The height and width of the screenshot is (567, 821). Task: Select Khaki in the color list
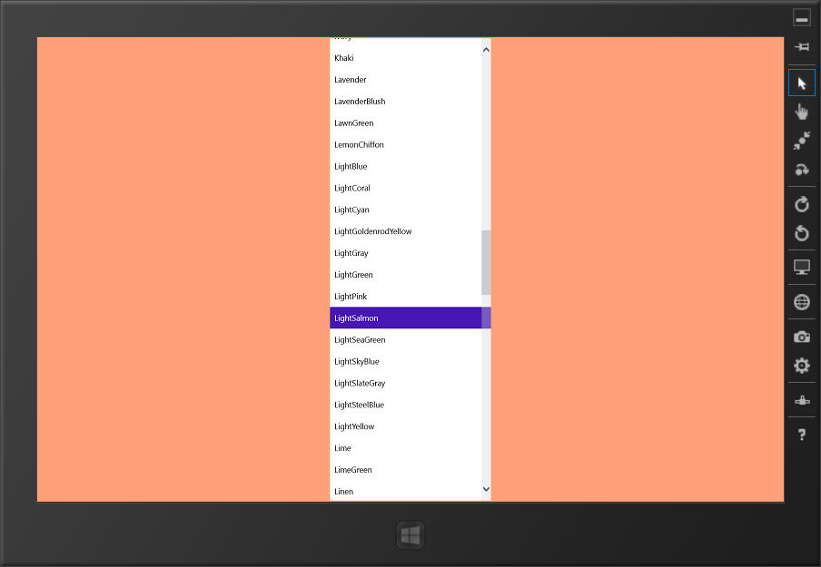coord(405,58)
